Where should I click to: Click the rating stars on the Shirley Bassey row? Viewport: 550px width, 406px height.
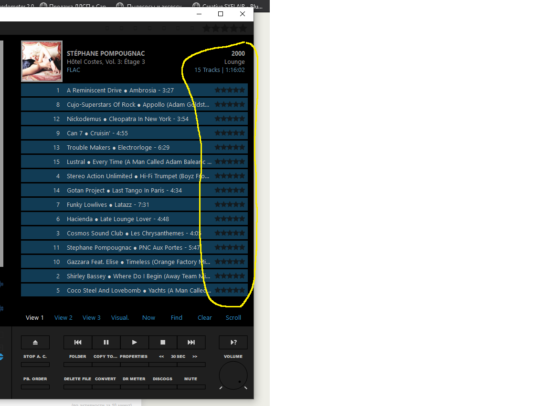coord(230,276)
